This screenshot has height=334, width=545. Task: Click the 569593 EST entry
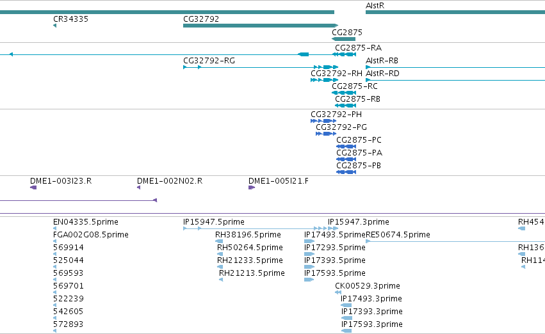(x=69, y=273)
